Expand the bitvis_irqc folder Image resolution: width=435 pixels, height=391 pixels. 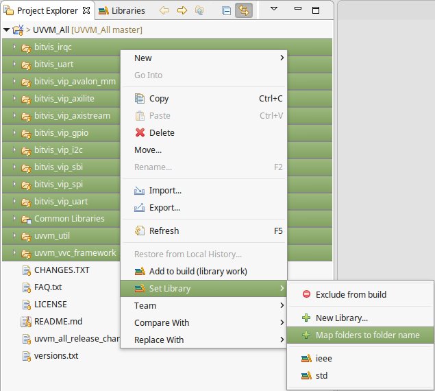(x=14, y=47)
